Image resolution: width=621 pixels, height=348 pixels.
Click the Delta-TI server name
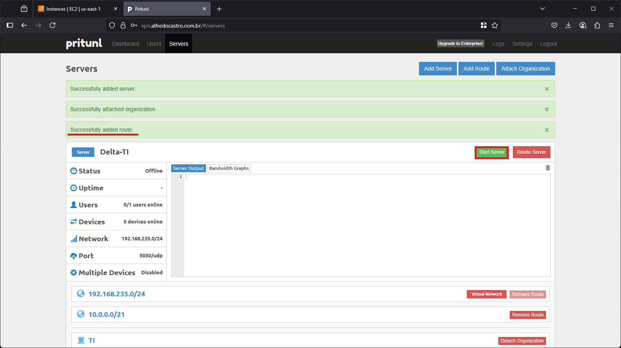tap(114, 152)
